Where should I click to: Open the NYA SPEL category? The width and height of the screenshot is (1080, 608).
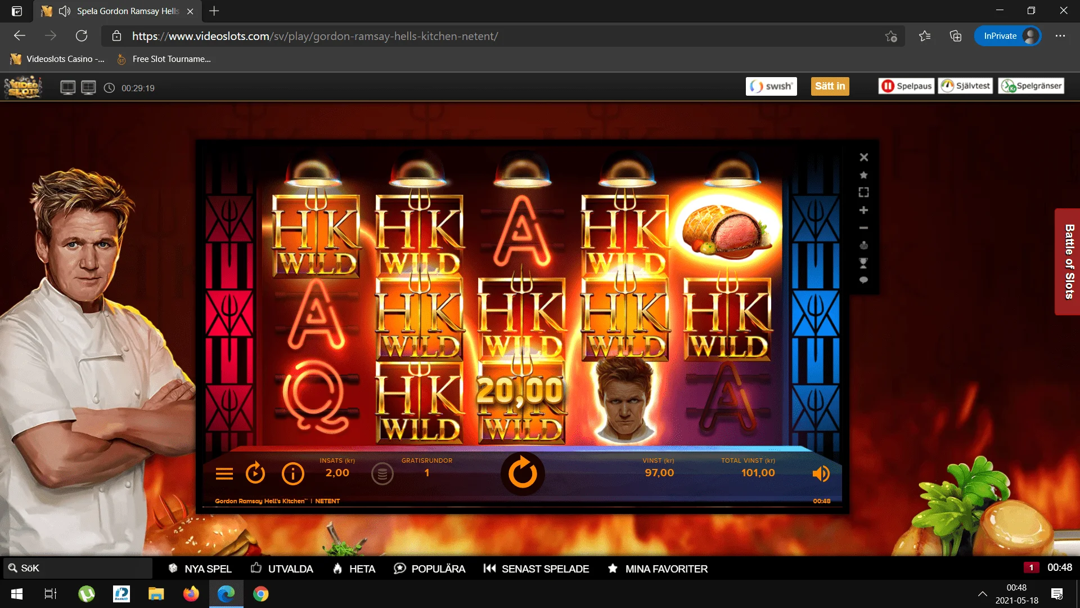(x=200, y=569)
